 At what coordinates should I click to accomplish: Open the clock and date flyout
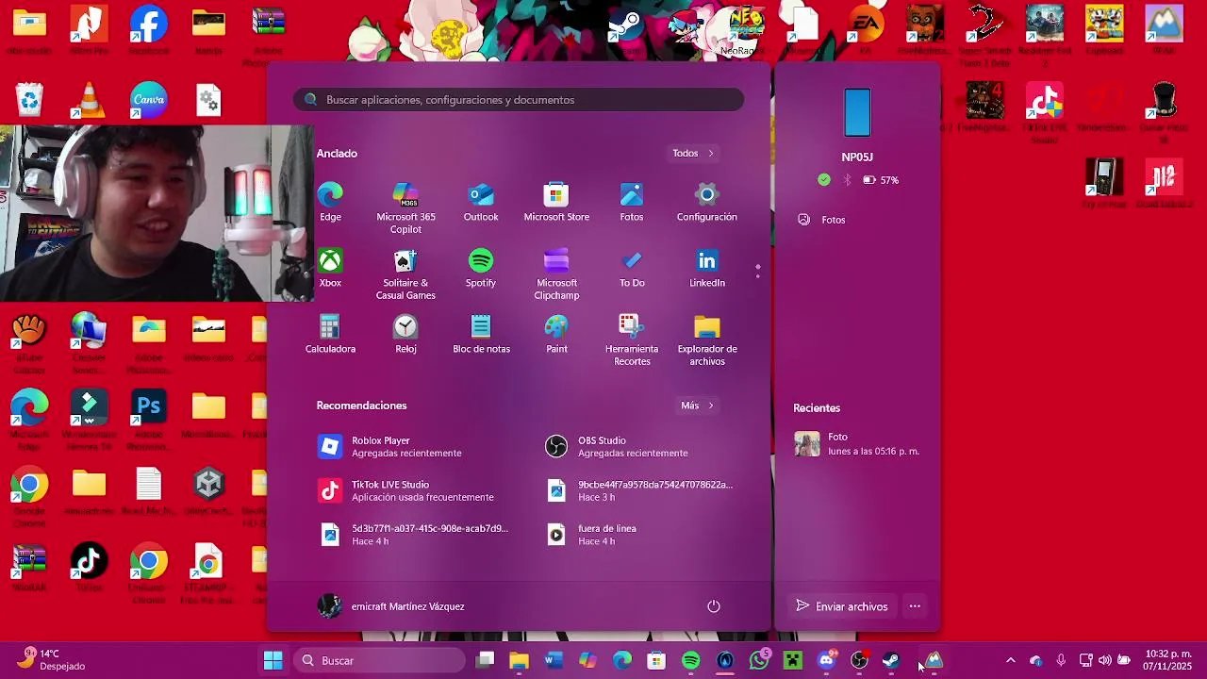[x=1167, y=660]
